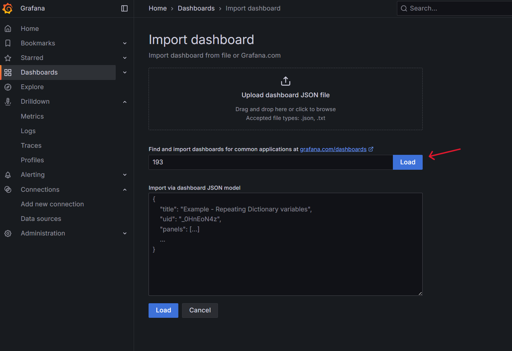Toggle the sidebar dock icon
This screenshot has width=512, height=351.
125,8
